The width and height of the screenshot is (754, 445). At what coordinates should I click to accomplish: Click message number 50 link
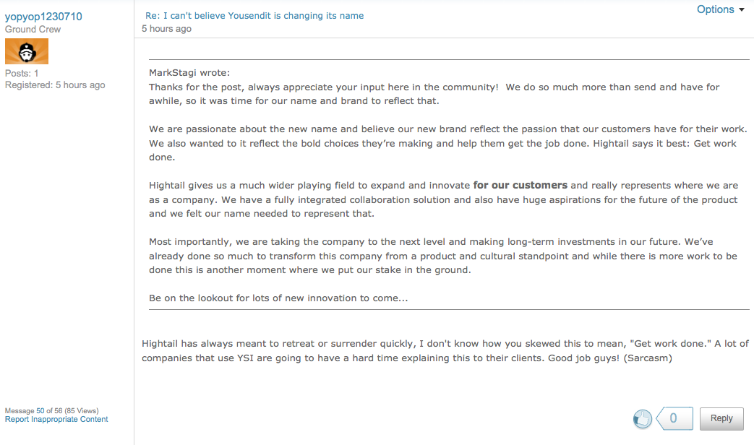pyautogui.click(x=40, y=411)
